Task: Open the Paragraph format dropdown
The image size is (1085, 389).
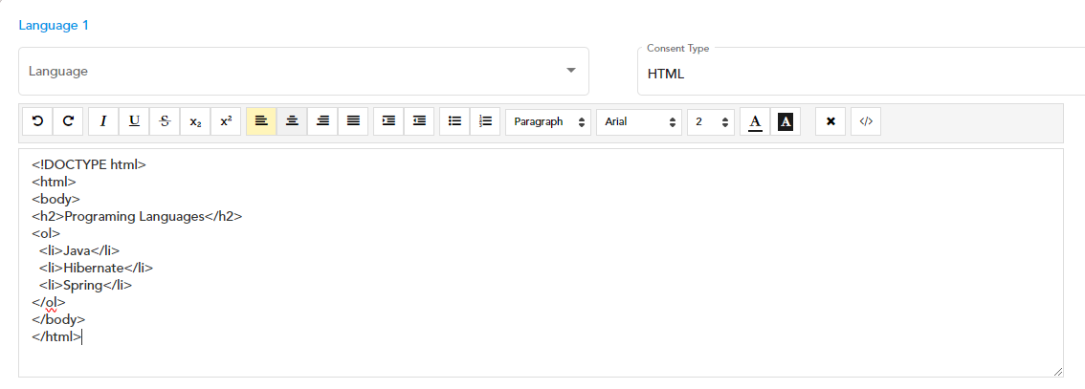Action: (548, 121)
